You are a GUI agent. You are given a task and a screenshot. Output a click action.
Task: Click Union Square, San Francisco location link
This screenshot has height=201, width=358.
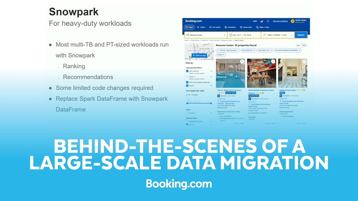[261, 104]
